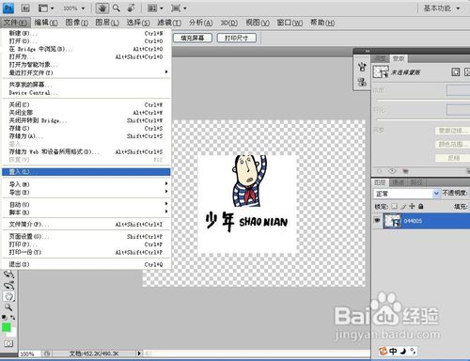This screenshot has width=470, height=361.
Task: Select the Hand tool in options bar
Action: pyautogui.click(x=102, y=8)
